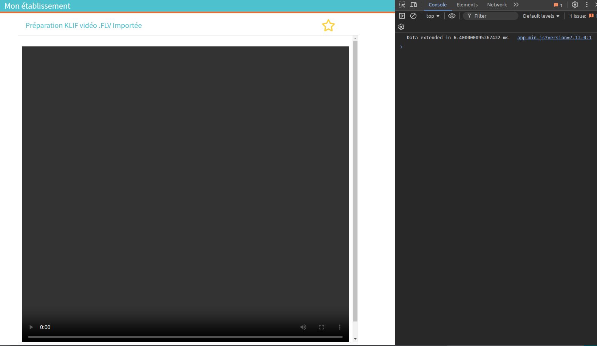Click the video progress bar
The width and height of the screenshot is (597, 346).
(x=185, y=337)
